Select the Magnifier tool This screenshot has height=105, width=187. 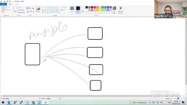[33, 12]
